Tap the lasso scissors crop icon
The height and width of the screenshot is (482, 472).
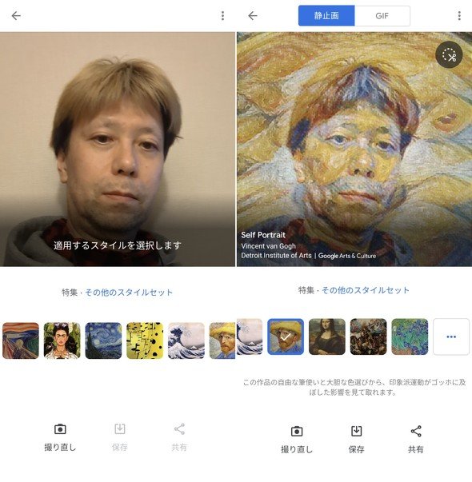[x=449, y=55]
